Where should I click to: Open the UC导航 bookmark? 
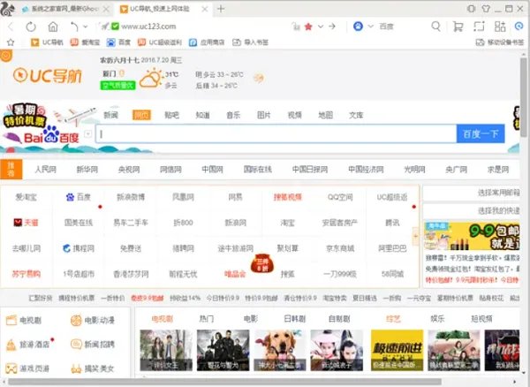coord(47,42)
